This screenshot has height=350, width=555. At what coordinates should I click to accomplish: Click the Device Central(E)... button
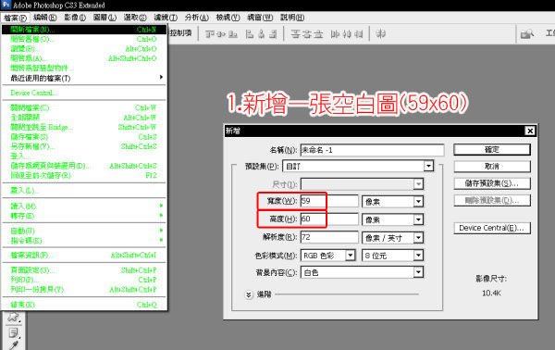(x=492, y=228)
